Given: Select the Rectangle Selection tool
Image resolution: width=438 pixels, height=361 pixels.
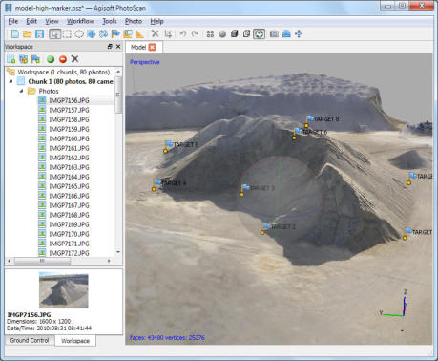Looking at the screenshot, I should (x=67, y=33).
